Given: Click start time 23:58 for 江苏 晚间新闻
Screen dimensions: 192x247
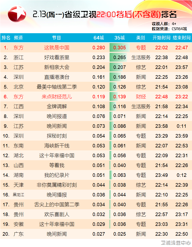Looking at the screenshot, I should click(162, 126).
